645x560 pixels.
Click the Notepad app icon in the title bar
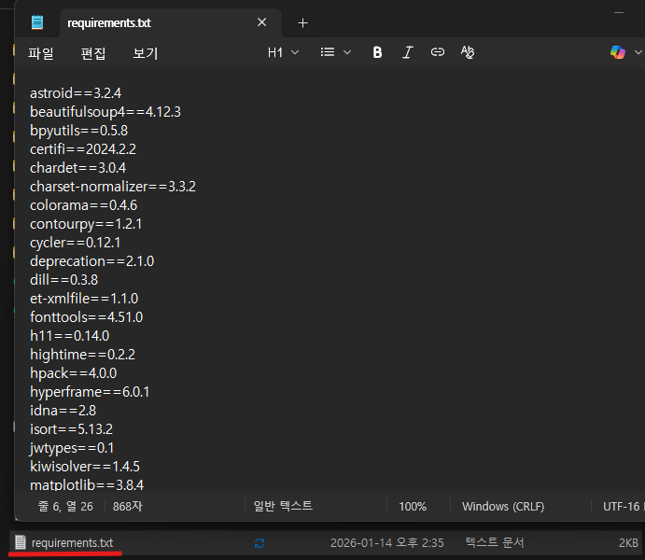pos(37,22)
